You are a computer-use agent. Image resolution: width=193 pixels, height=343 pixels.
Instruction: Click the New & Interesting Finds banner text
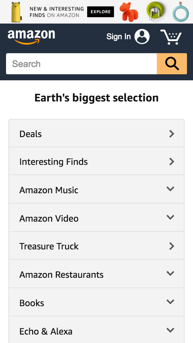click(56, 12)
